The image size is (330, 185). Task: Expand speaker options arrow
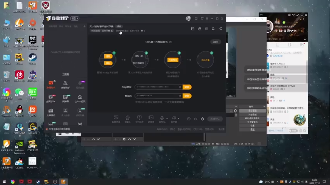[179, 118]
